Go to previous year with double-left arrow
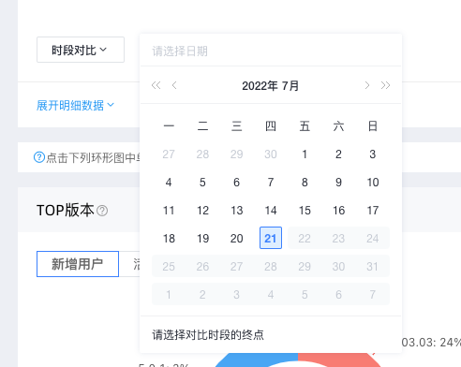Screen dimensions: 461x367 (x=156, y=85)
